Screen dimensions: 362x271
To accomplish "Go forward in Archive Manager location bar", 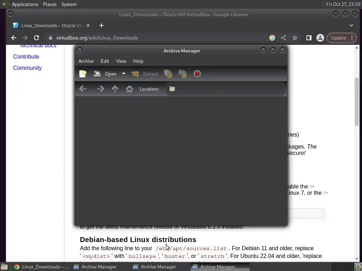I will [101, 89].
